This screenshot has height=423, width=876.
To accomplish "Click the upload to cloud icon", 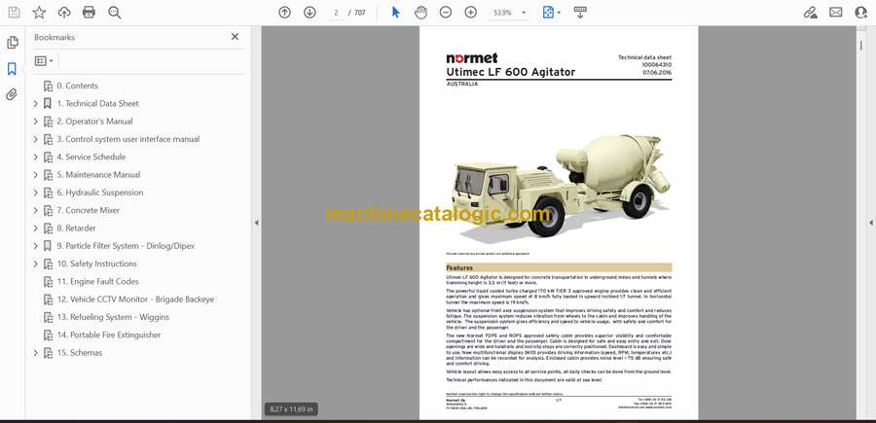I will point(64,13).
